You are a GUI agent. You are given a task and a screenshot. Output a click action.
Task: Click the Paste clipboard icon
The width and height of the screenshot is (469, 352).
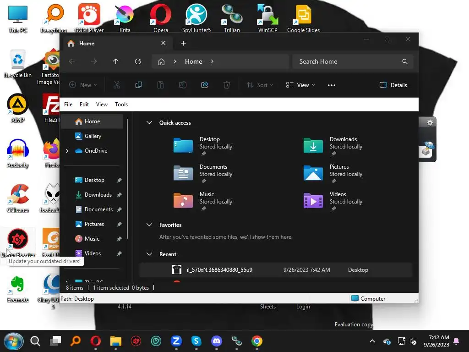tap(161, 85)
